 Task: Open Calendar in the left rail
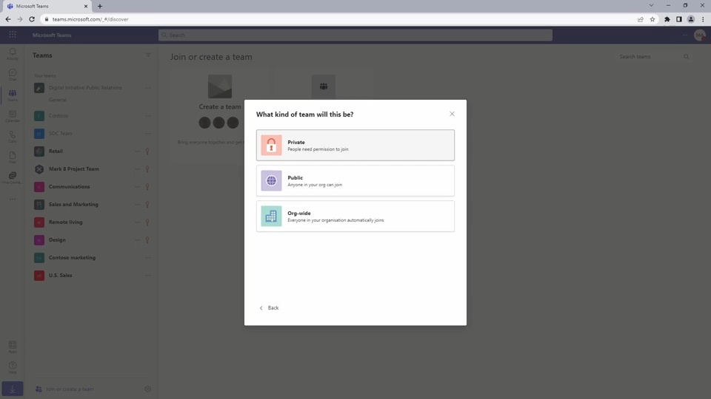click(13, 116)
